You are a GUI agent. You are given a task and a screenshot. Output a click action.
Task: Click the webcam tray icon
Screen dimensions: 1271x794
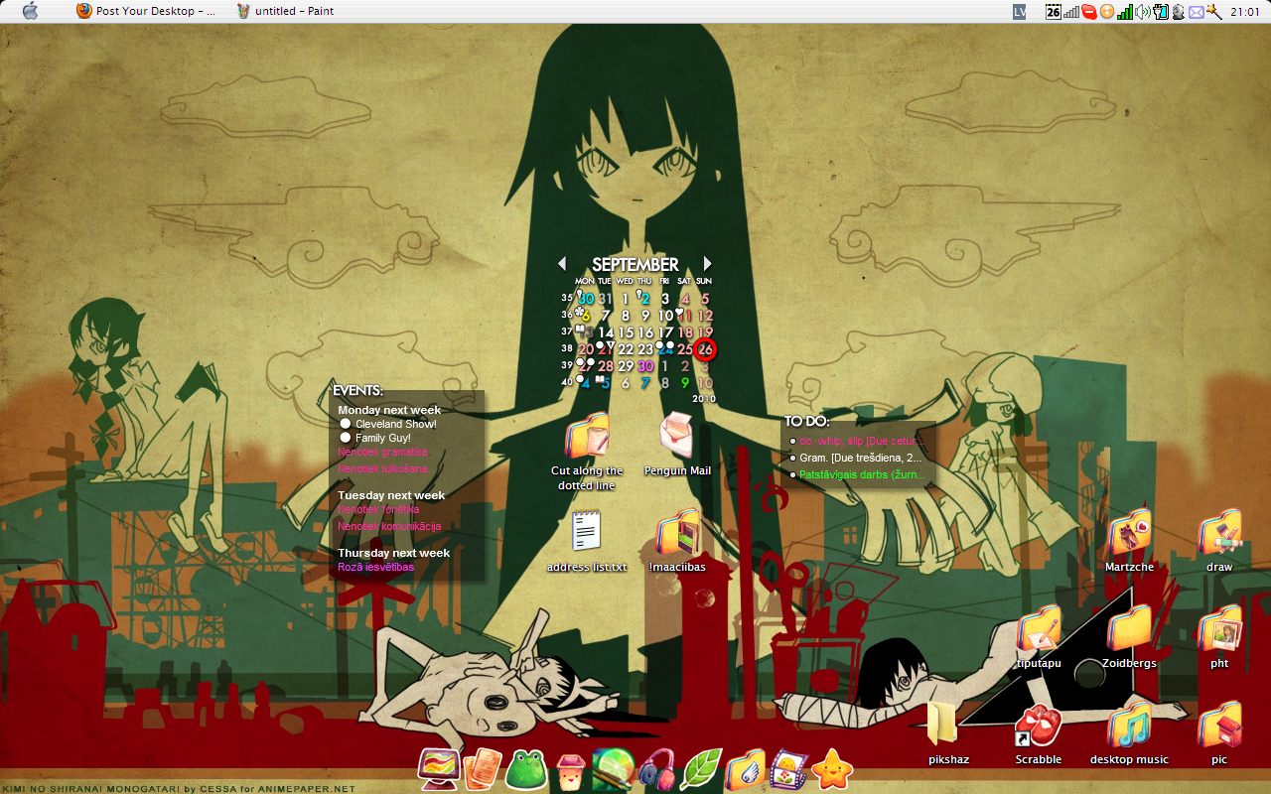pos(1179,12)
